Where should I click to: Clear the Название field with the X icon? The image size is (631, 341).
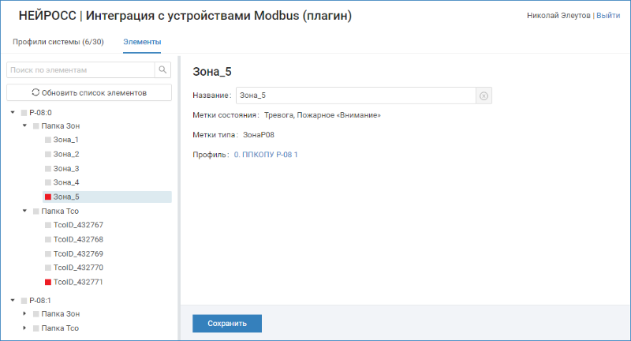click(484, 96)
